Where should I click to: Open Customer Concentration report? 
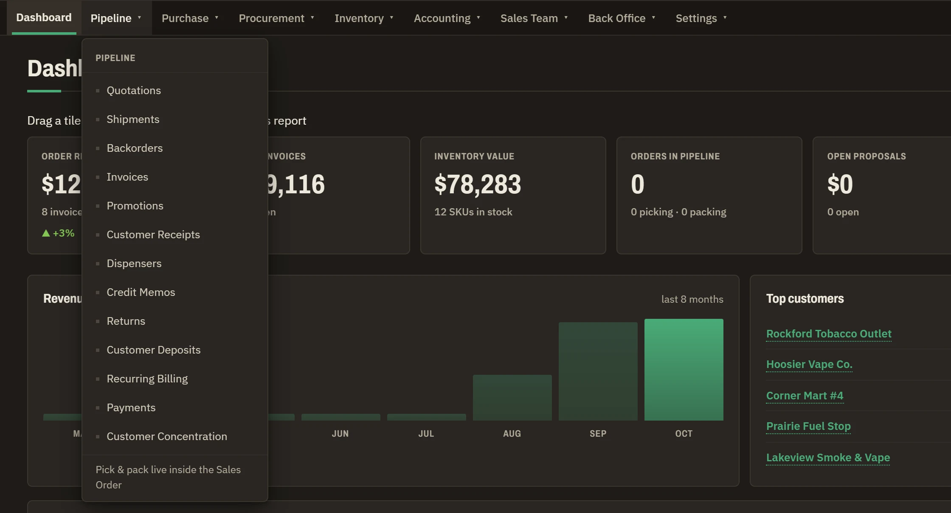(x=174, y=436)
